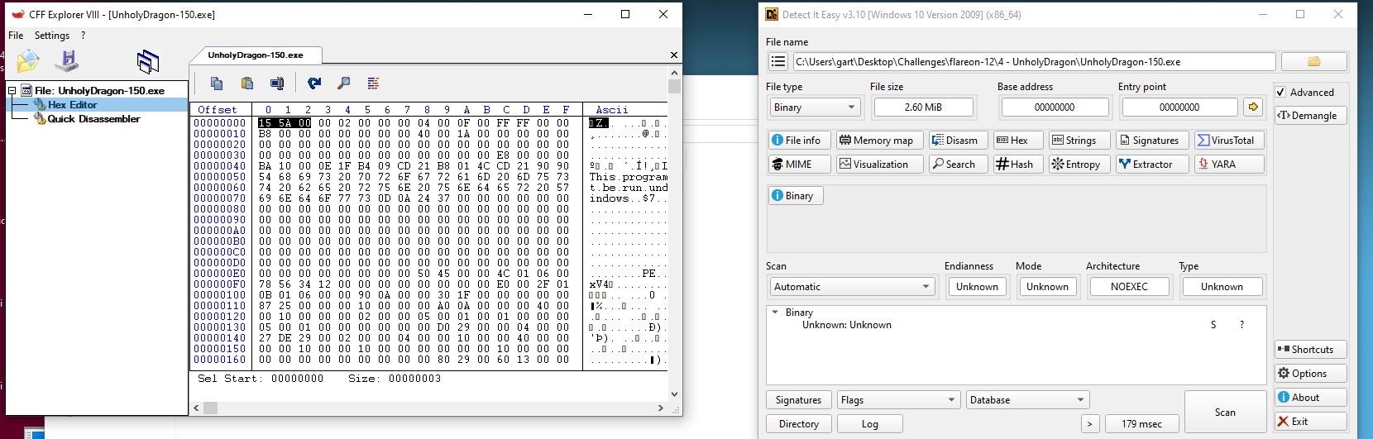Screen dimensions: 1373x439
Task: Copy selected bytes in the hex editor
Action: [x=217, y=83]
